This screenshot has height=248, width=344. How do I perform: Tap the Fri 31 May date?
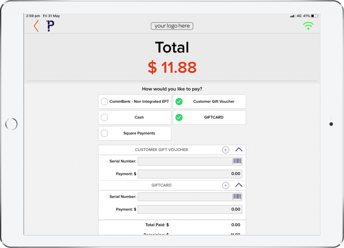click(51, 16)
